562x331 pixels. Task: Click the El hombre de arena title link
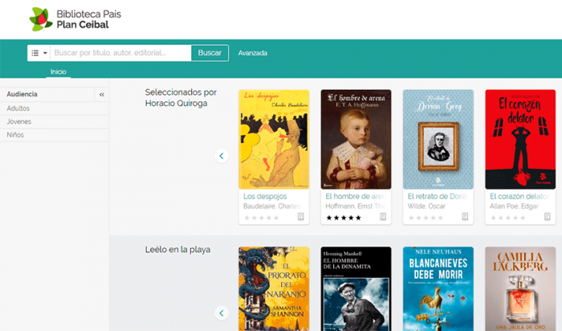pos(356,196)
